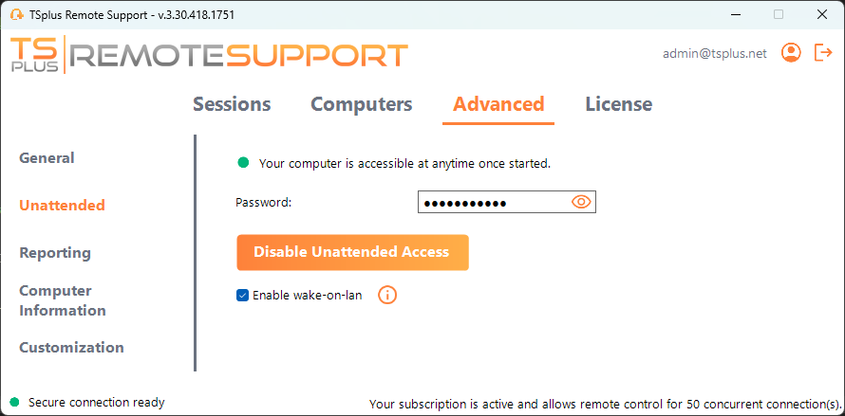Click the green accessibility status dot
845x416 pixels.
[x=243, y=163]
